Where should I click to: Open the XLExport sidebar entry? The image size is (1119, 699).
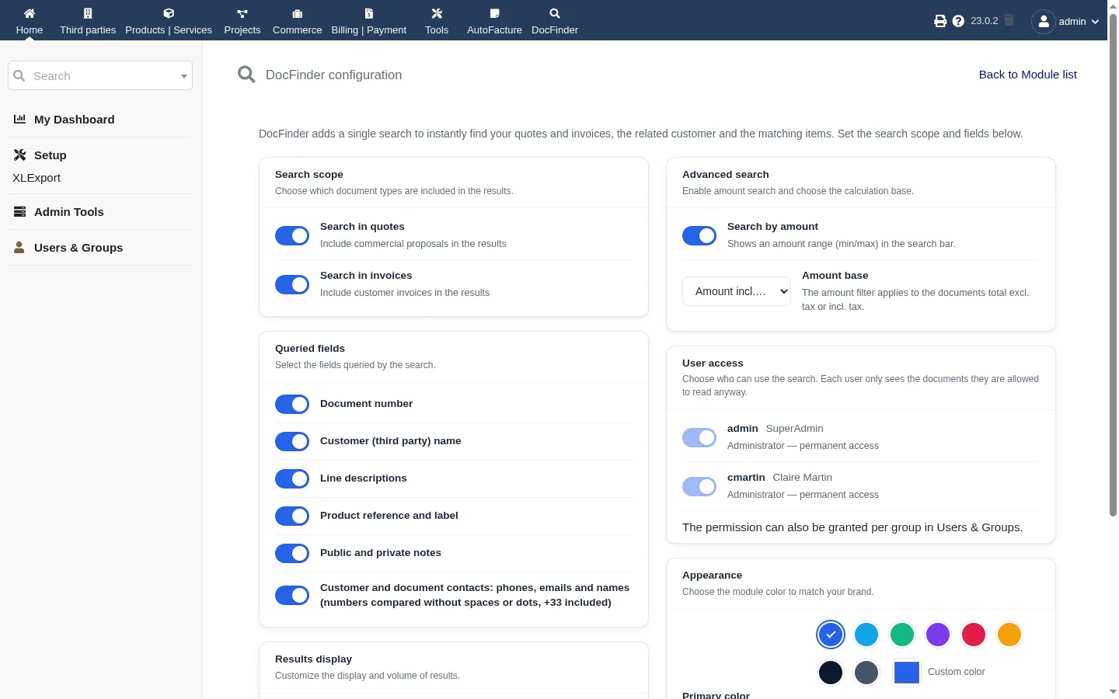click(37, 178)
